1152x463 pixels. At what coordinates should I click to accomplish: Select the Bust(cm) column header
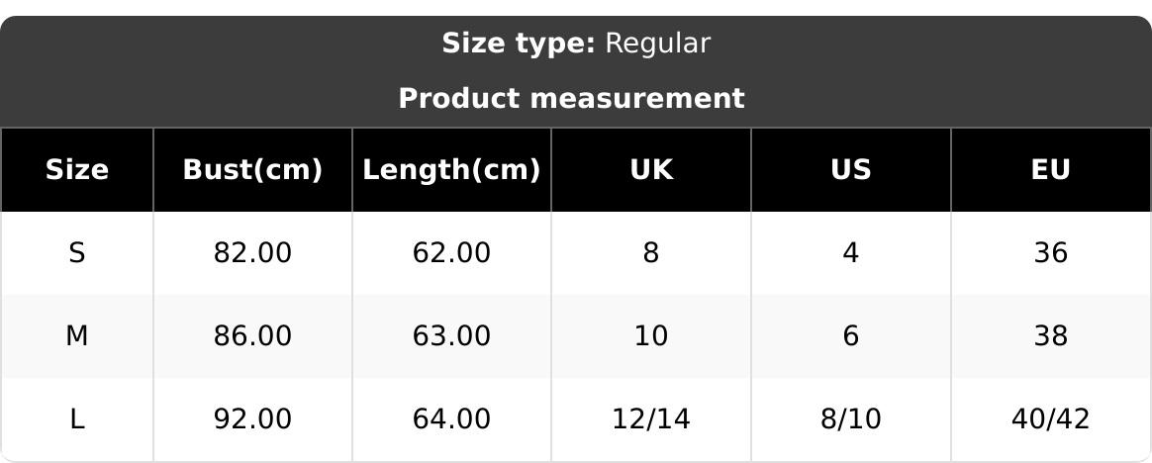(252, 170)
